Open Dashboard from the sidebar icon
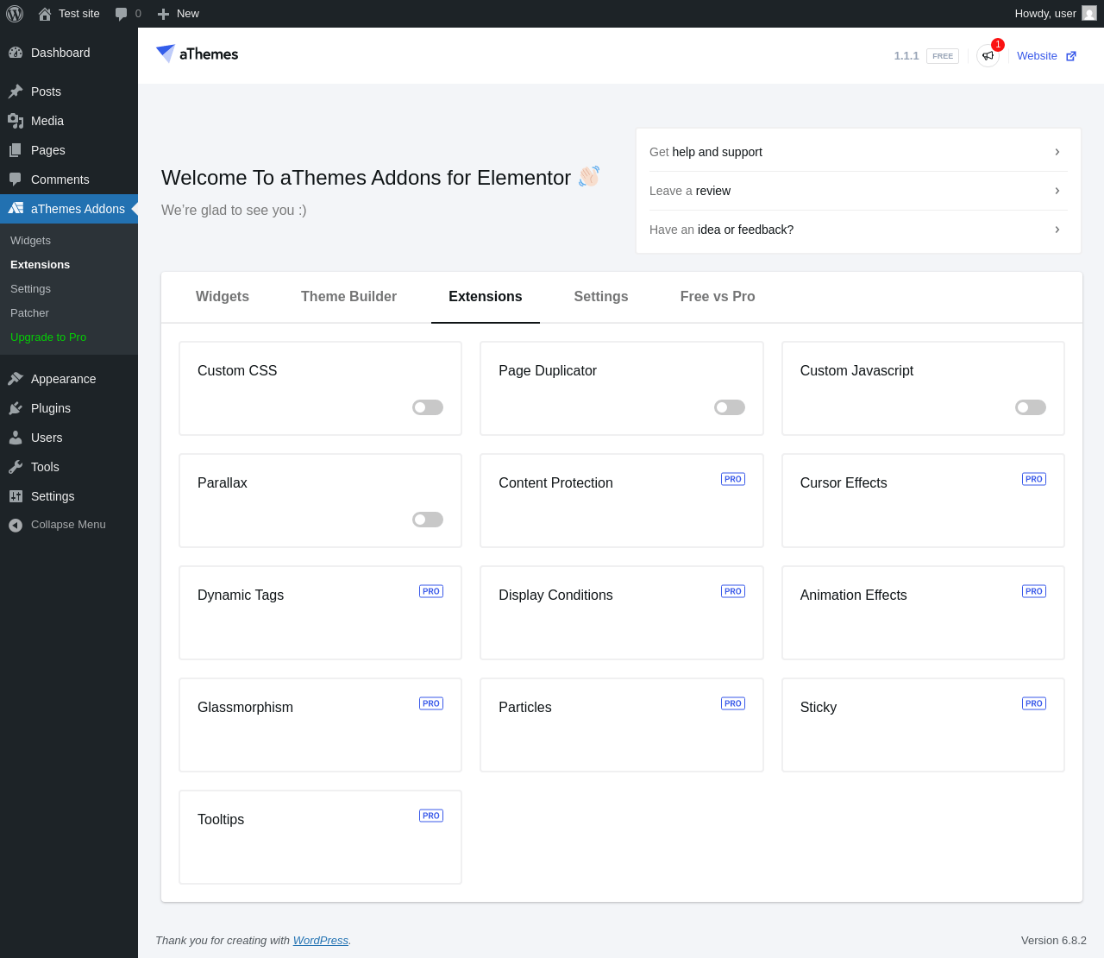 click(x=16, y=53)
